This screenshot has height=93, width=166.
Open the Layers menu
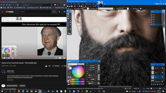tap(82, 4)
